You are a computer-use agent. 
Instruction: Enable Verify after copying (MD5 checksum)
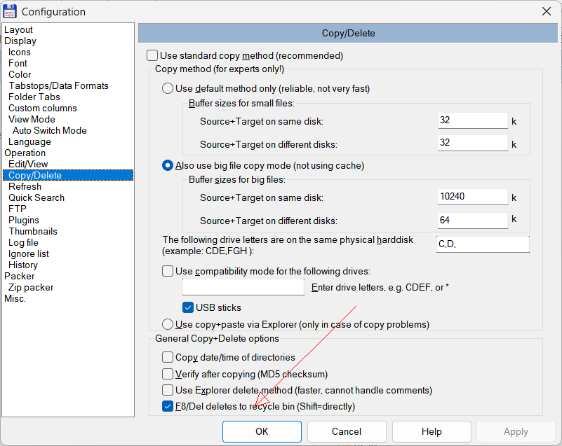point(168,374)
